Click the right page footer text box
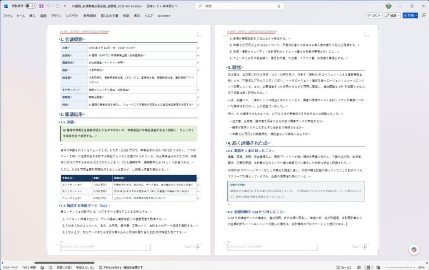429x270 pixels. [272, 247]
